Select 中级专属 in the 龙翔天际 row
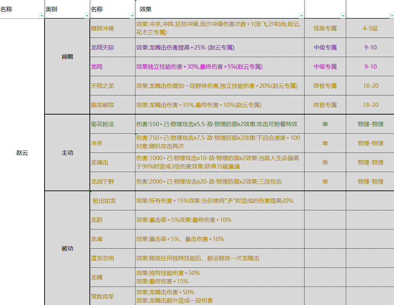Viewport: 394px width, 305px height. 325,47
